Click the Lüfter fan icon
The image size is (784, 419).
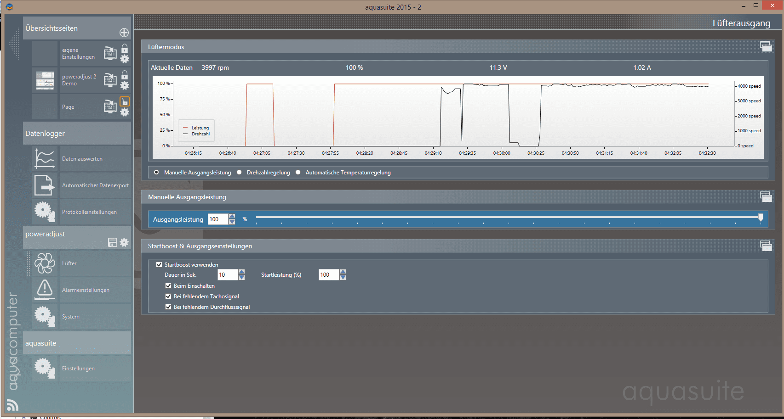45,263
